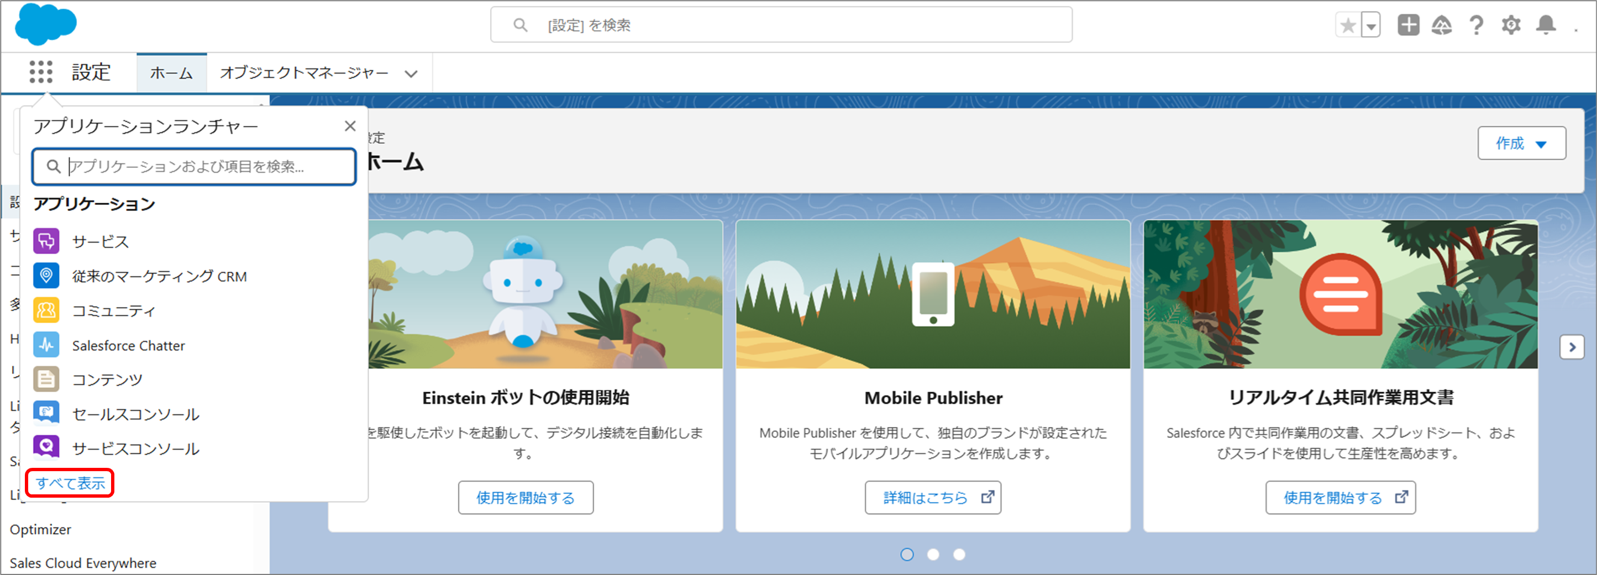Screen dimensions: 1597x575
Task: Select the オブジェクトマネージャー tab
Action: (x=304, y=72)
